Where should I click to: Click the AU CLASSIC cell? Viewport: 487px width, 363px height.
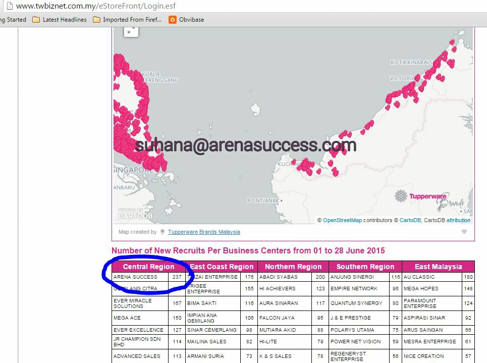tap(431, 277)
